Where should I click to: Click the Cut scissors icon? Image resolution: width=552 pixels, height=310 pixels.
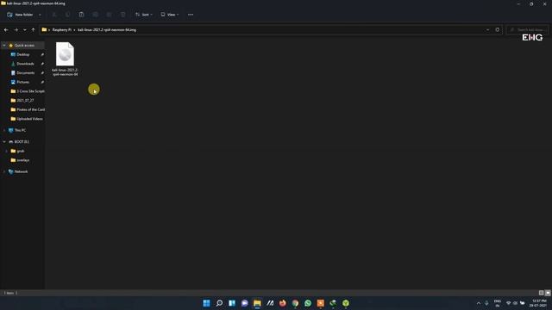coord(54,15)
